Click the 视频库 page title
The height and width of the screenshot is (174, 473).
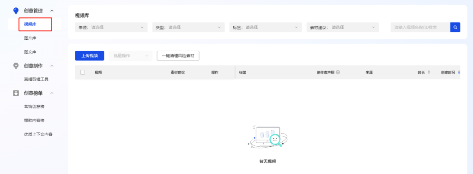pos(82,15)
